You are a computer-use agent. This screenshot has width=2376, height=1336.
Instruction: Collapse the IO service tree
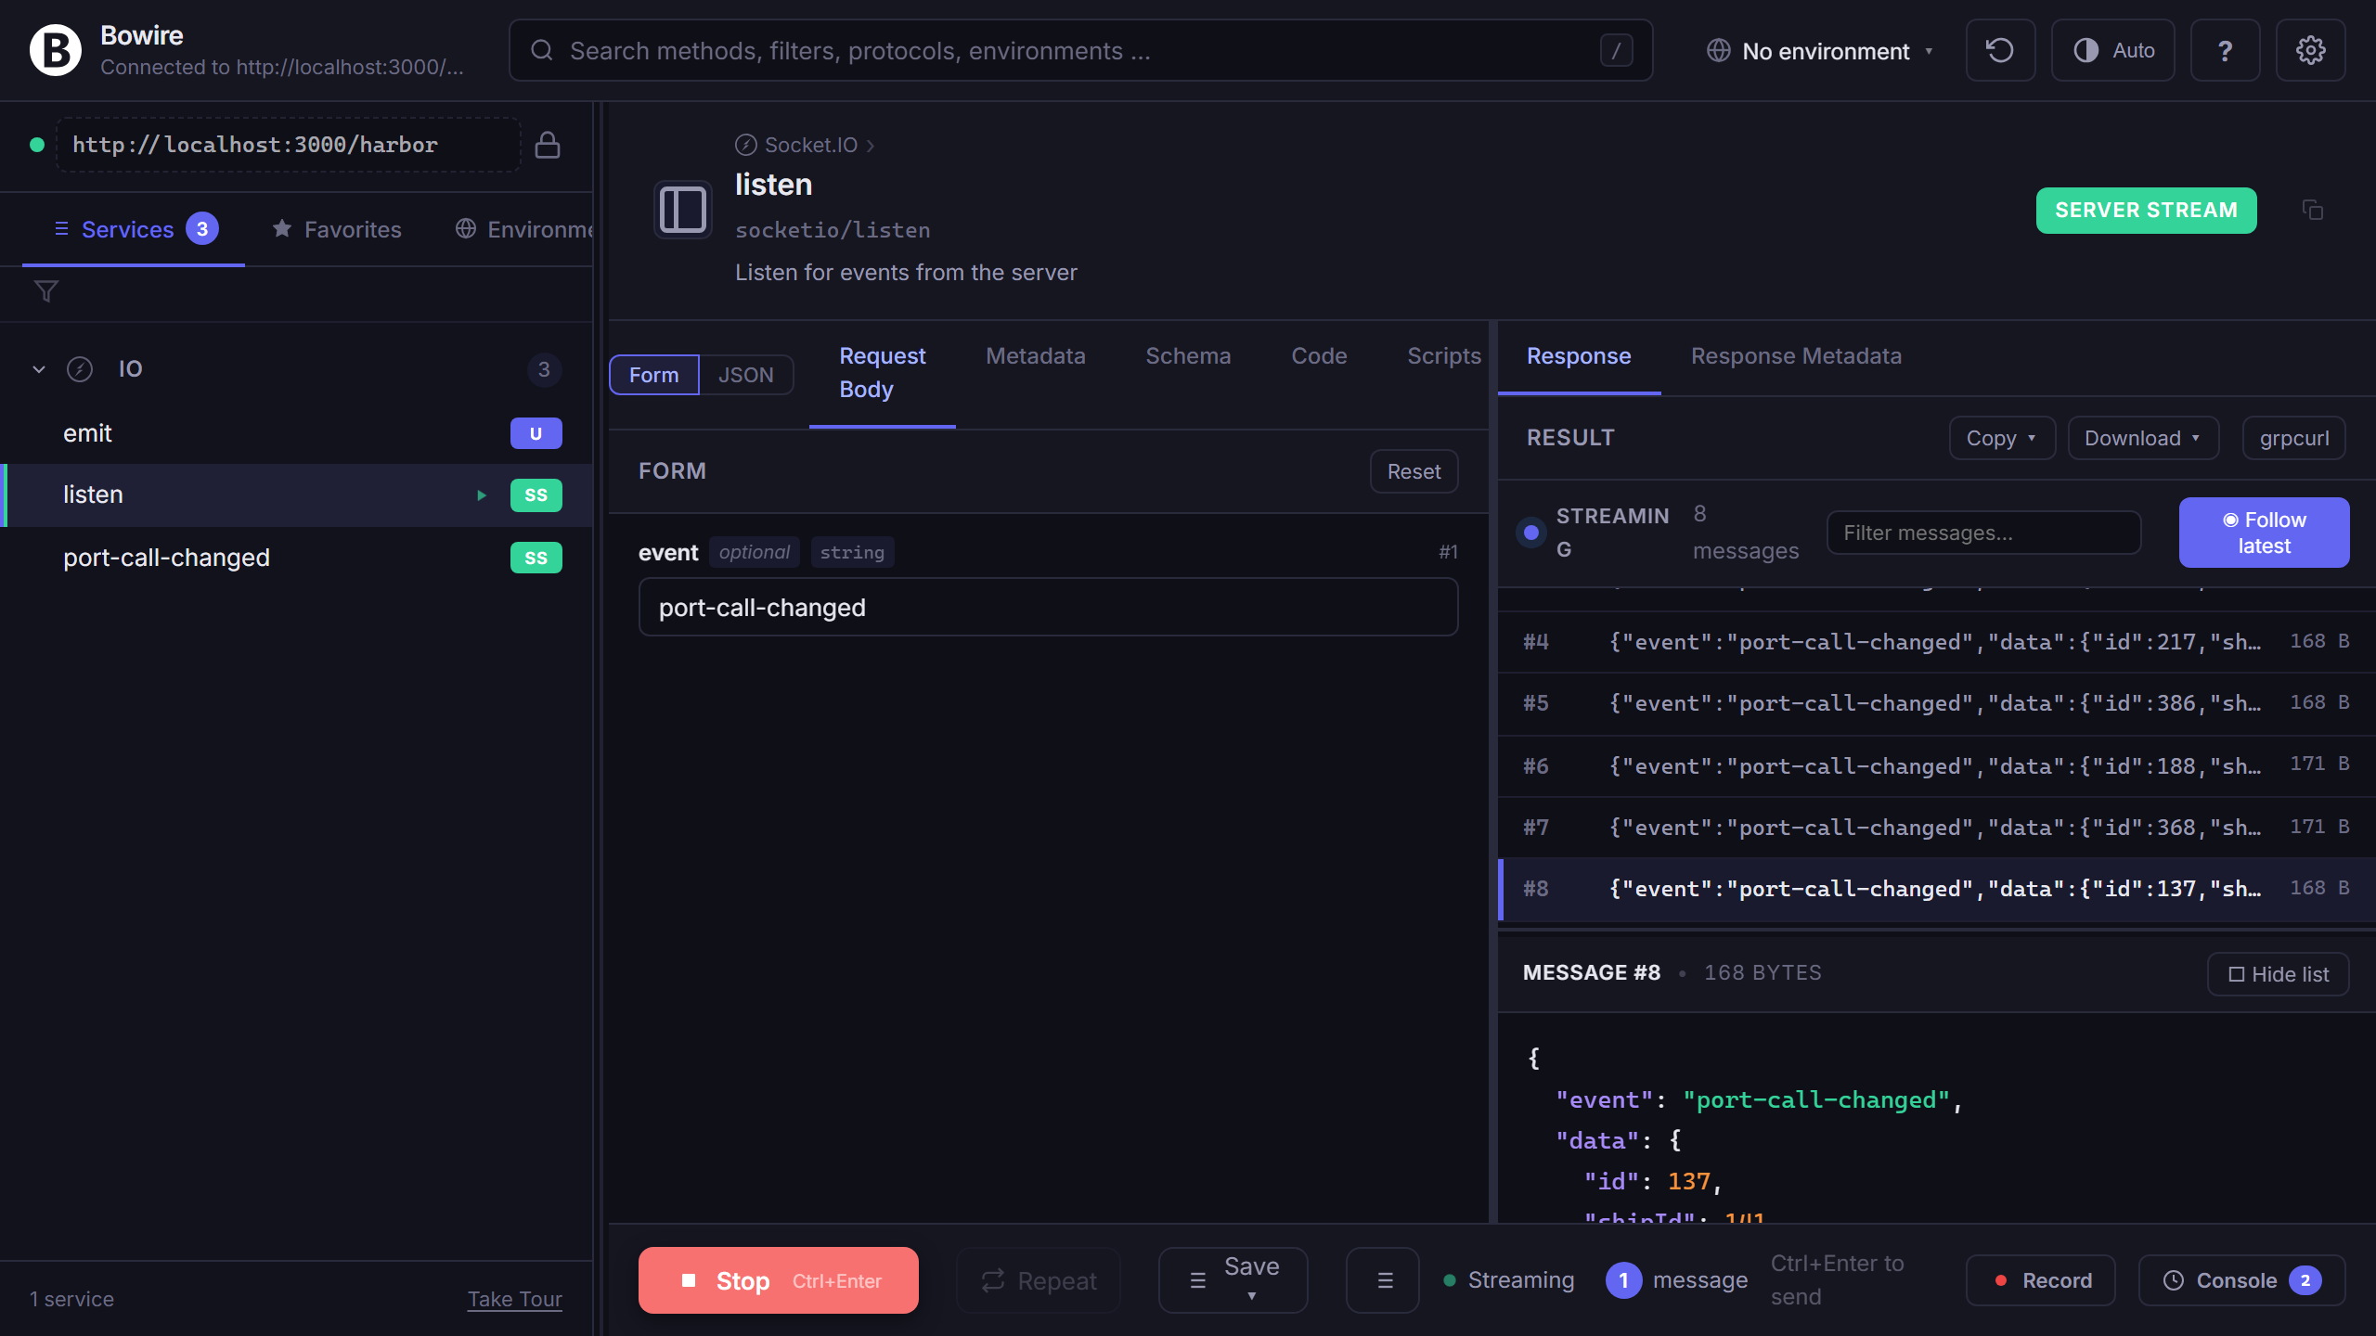[x=39, y=369]
